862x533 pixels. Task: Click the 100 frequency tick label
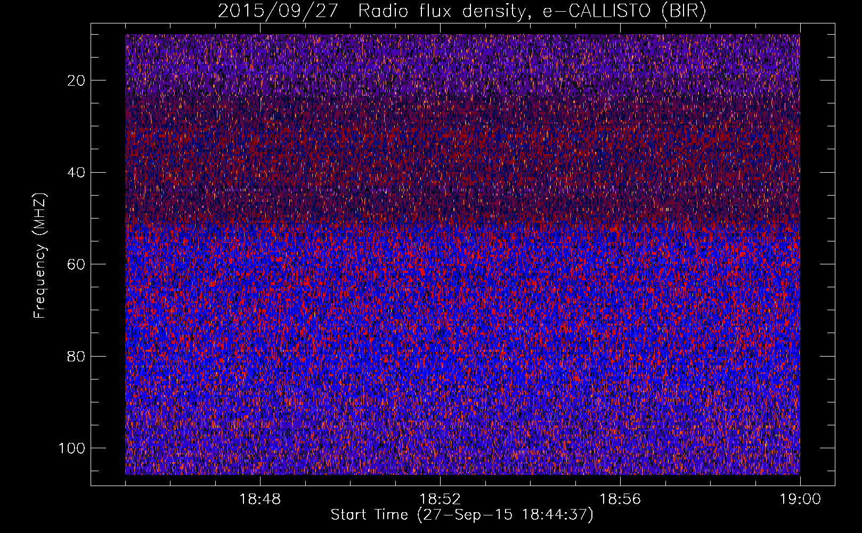coord(72,448)
